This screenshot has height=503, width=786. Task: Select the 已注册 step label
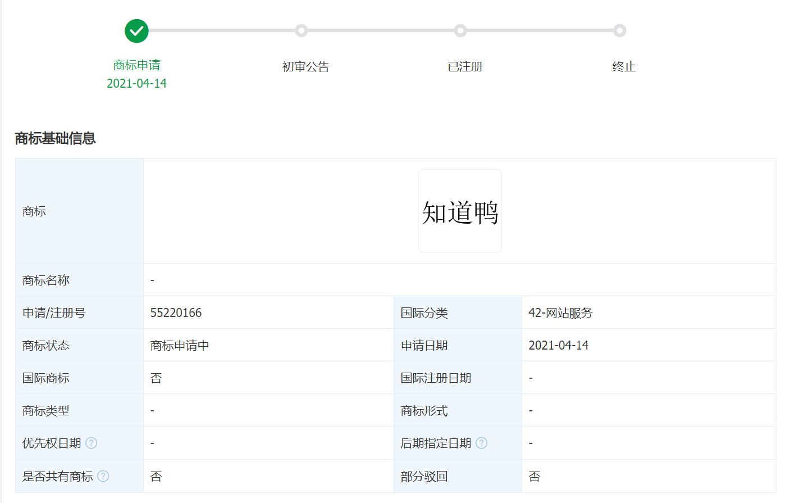tap(465, 67)
